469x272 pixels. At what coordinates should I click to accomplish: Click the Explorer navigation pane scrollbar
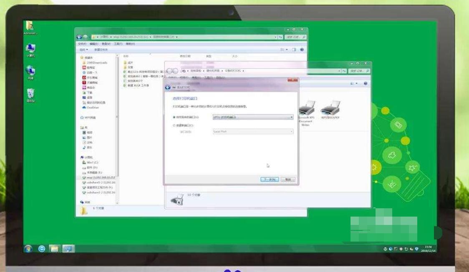117,117
